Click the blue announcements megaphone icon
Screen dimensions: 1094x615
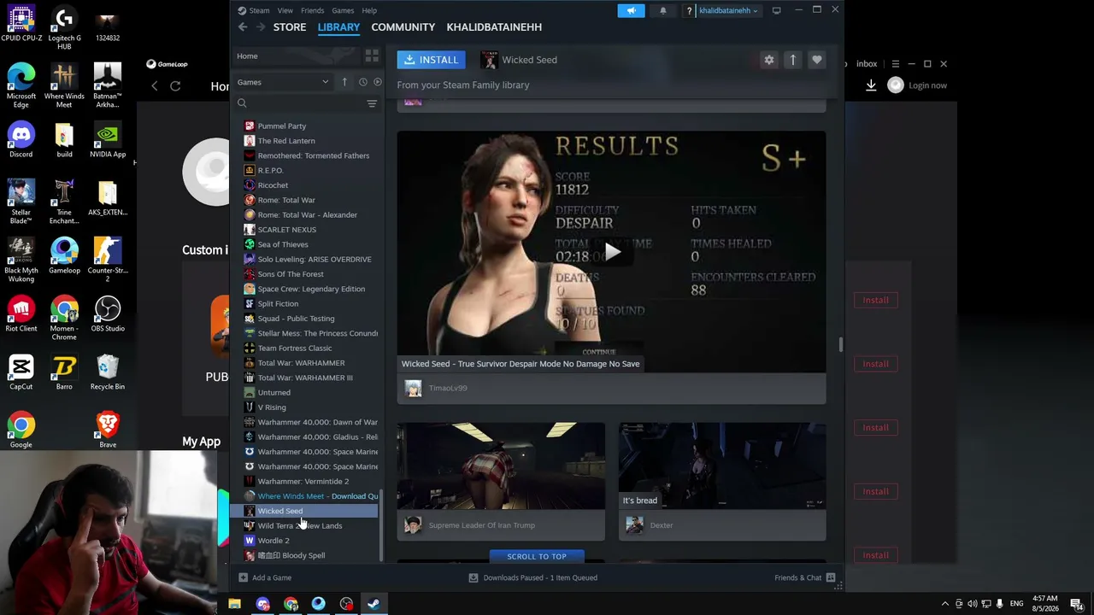[631, 10]
